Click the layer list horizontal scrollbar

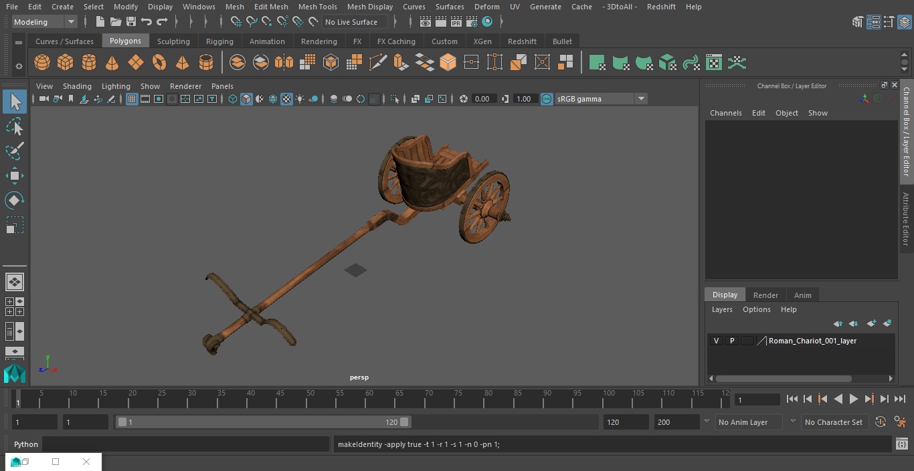[784, 378]
